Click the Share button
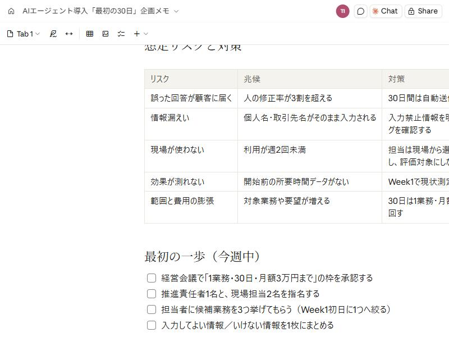Screen dimensions: 449x337 click(x=423, y=11)
